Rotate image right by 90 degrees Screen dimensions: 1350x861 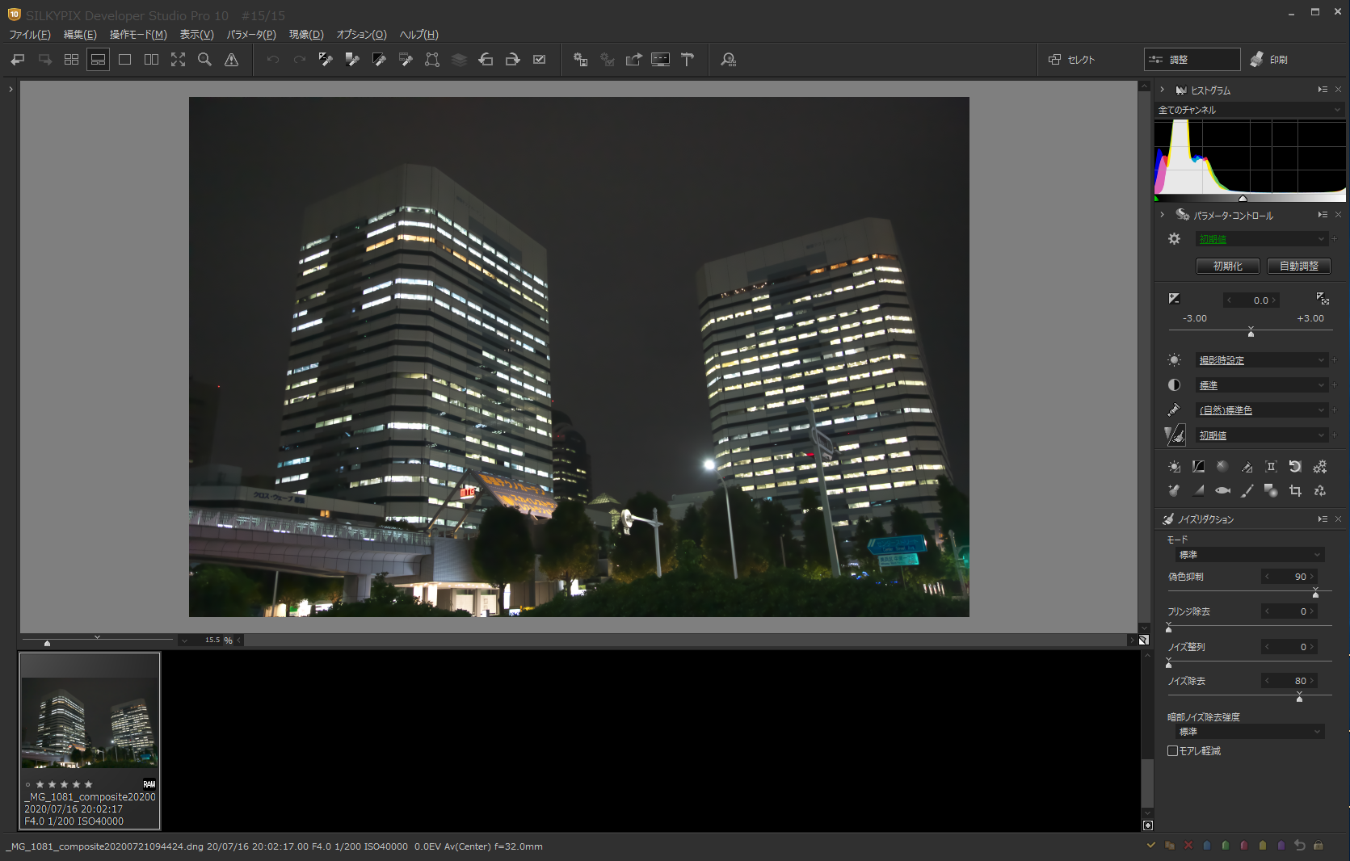point(512,60)
